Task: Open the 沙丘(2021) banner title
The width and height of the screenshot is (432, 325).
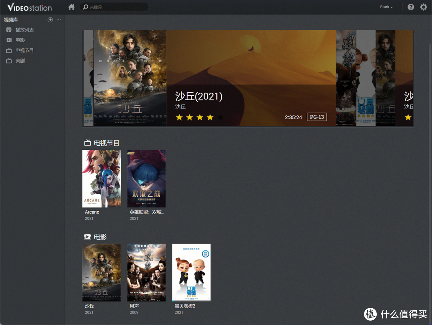Action: 199,96
